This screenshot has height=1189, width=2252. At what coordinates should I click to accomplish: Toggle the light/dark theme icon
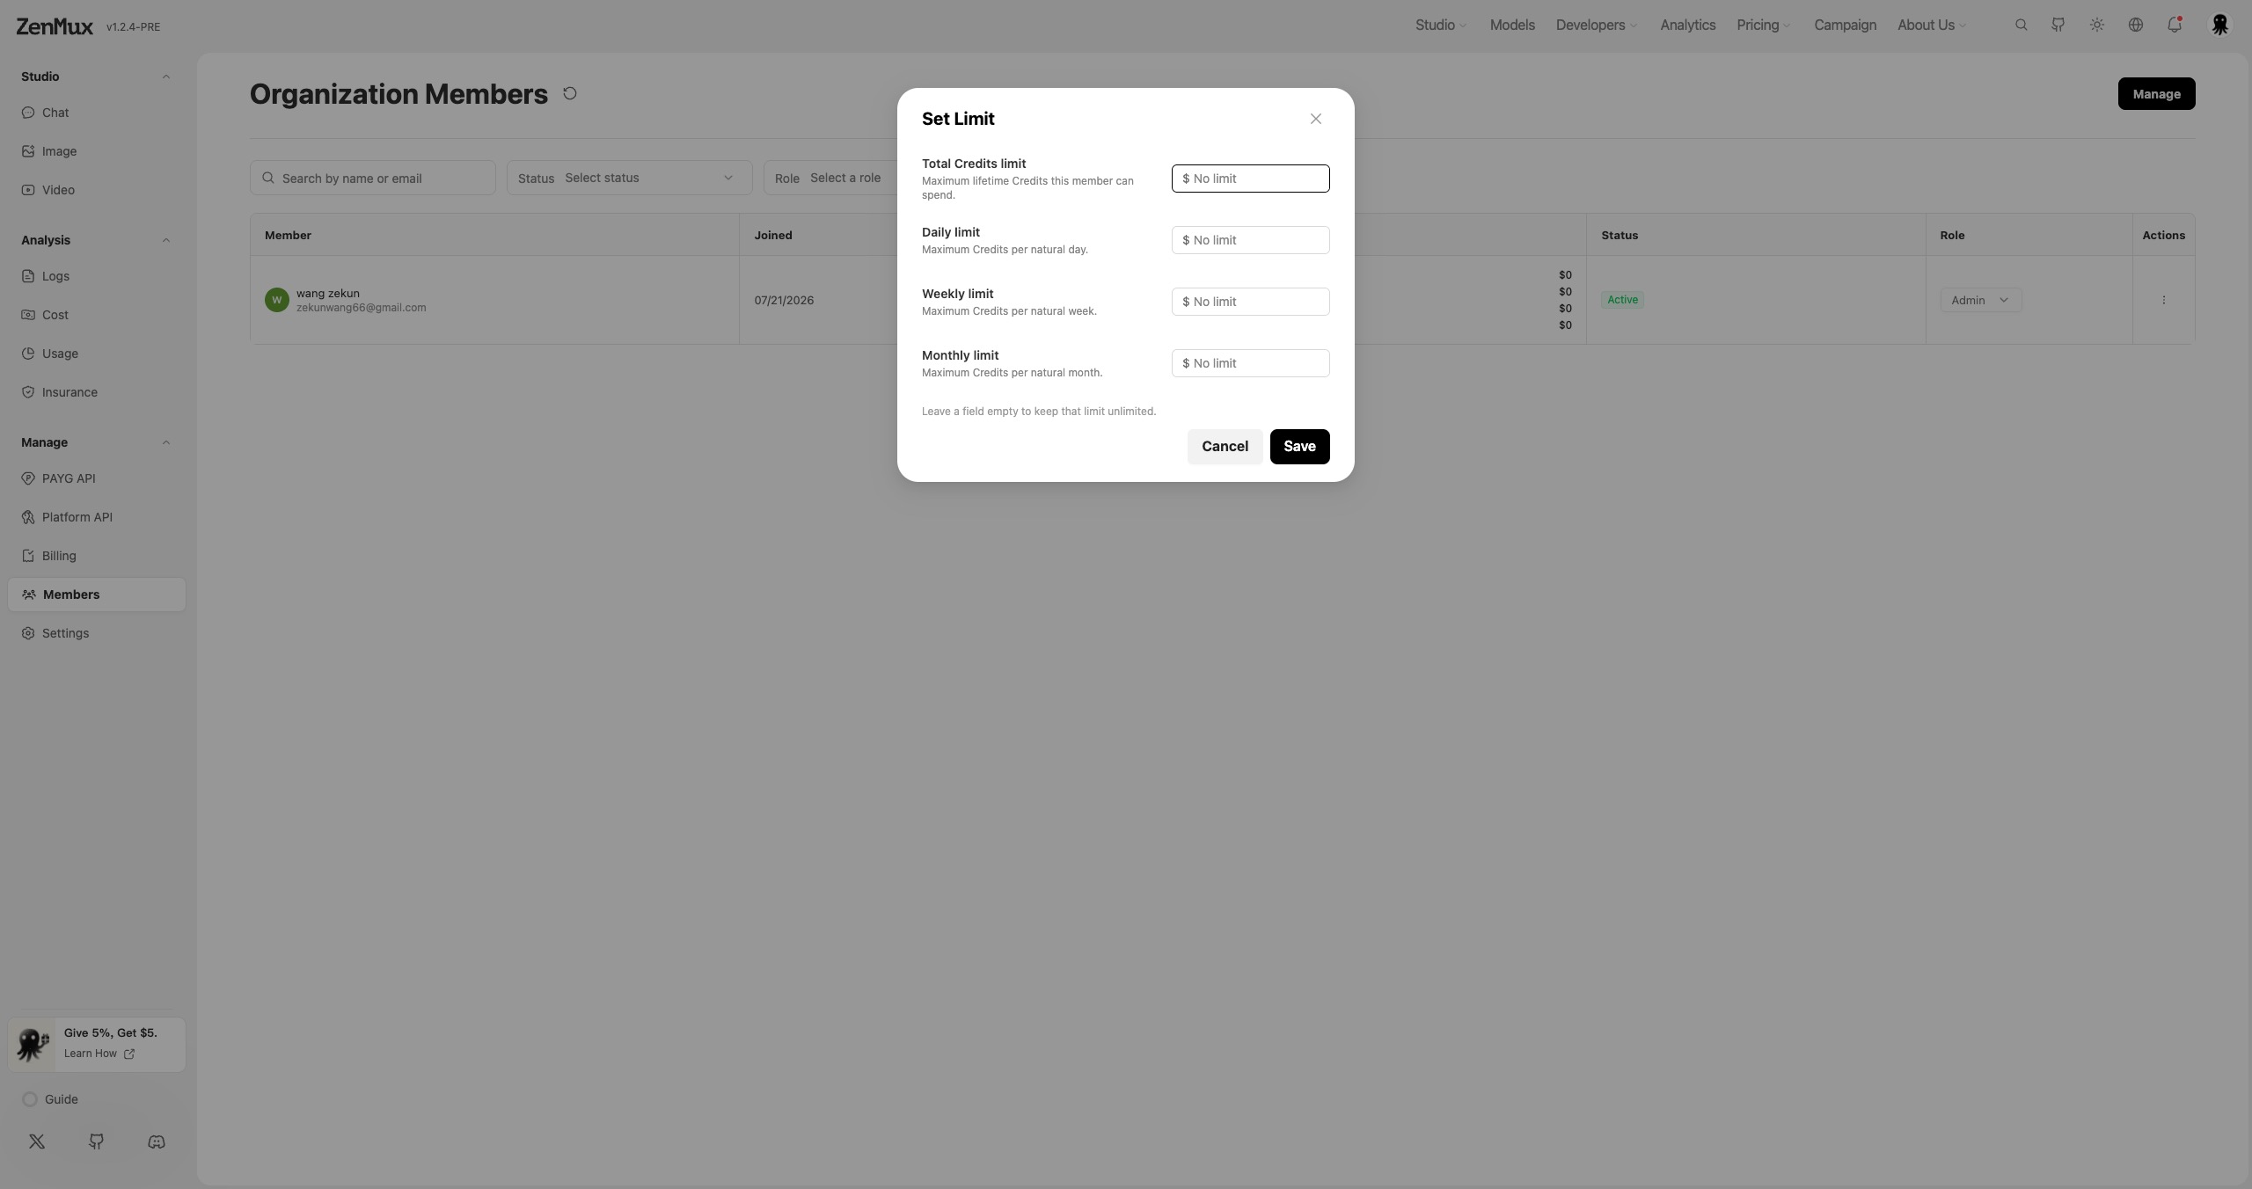click(x=2097, y=25)
